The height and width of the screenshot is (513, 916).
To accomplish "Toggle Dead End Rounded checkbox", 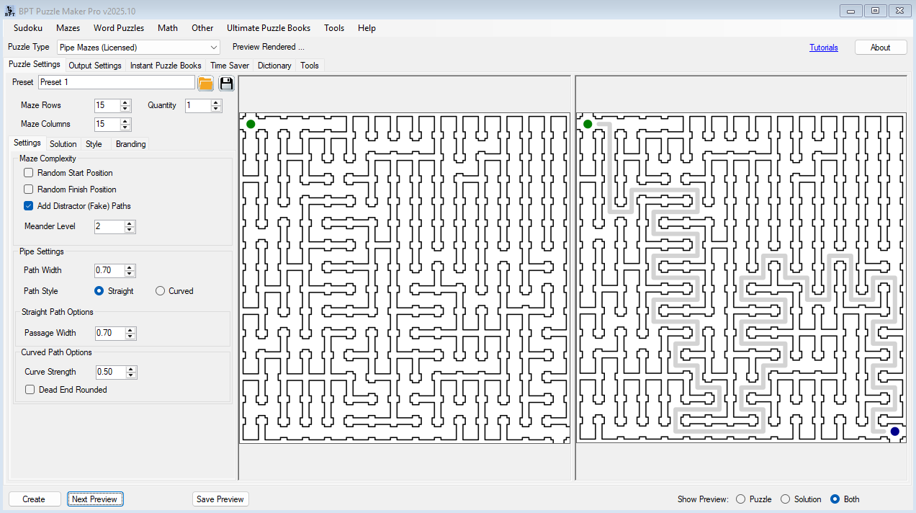I will tap(30, 390).
